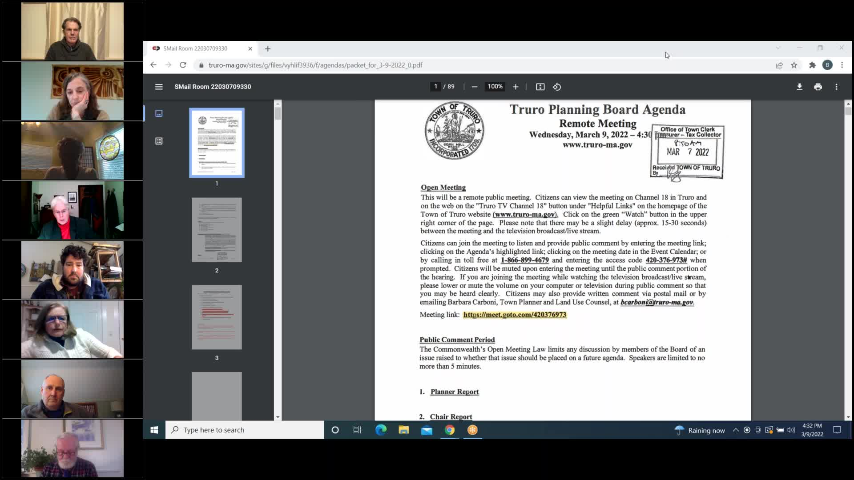
Task: Print the agenda PDF
Action: point(818,87)
